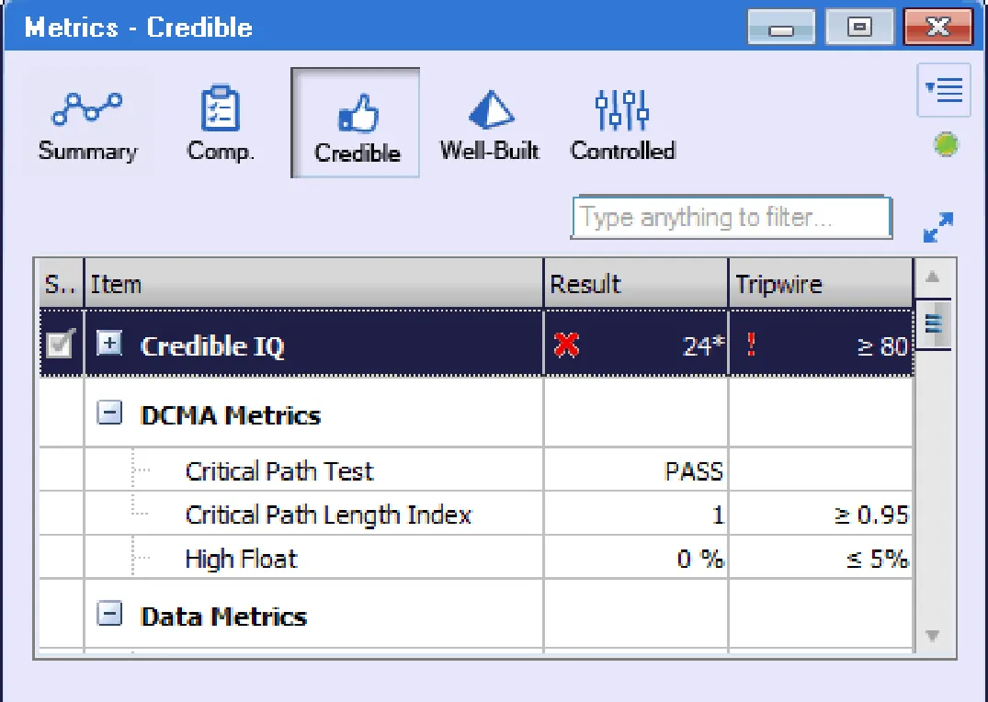Viewport: 988px width, 702px height.
Task: Collapse the DCMA Metrics group
Action: tap(109, 413)
